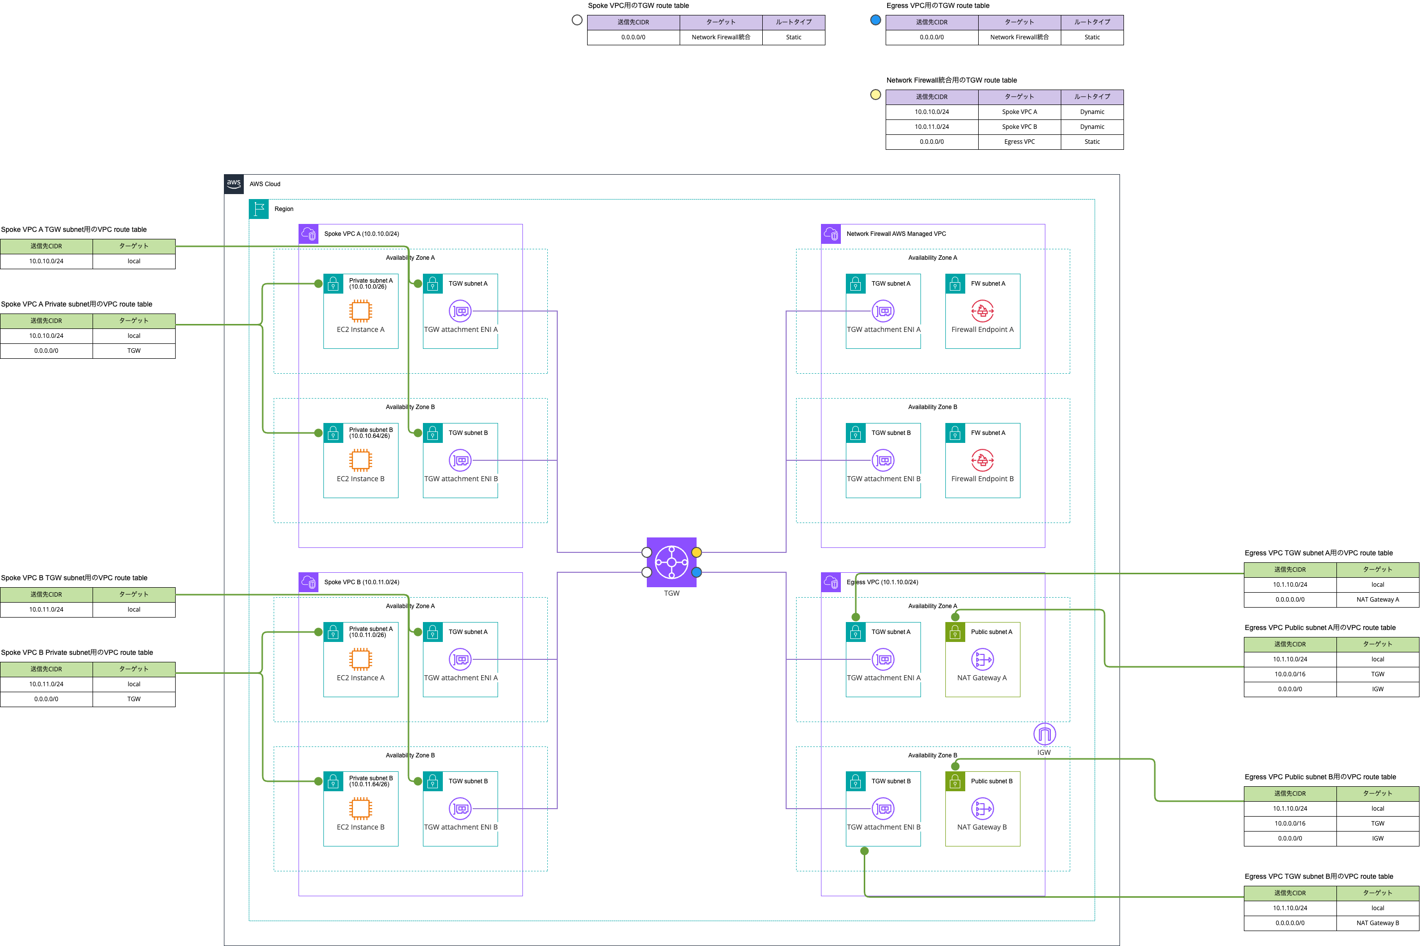Select the Egress VPC cloud icon

click(831, 582)
